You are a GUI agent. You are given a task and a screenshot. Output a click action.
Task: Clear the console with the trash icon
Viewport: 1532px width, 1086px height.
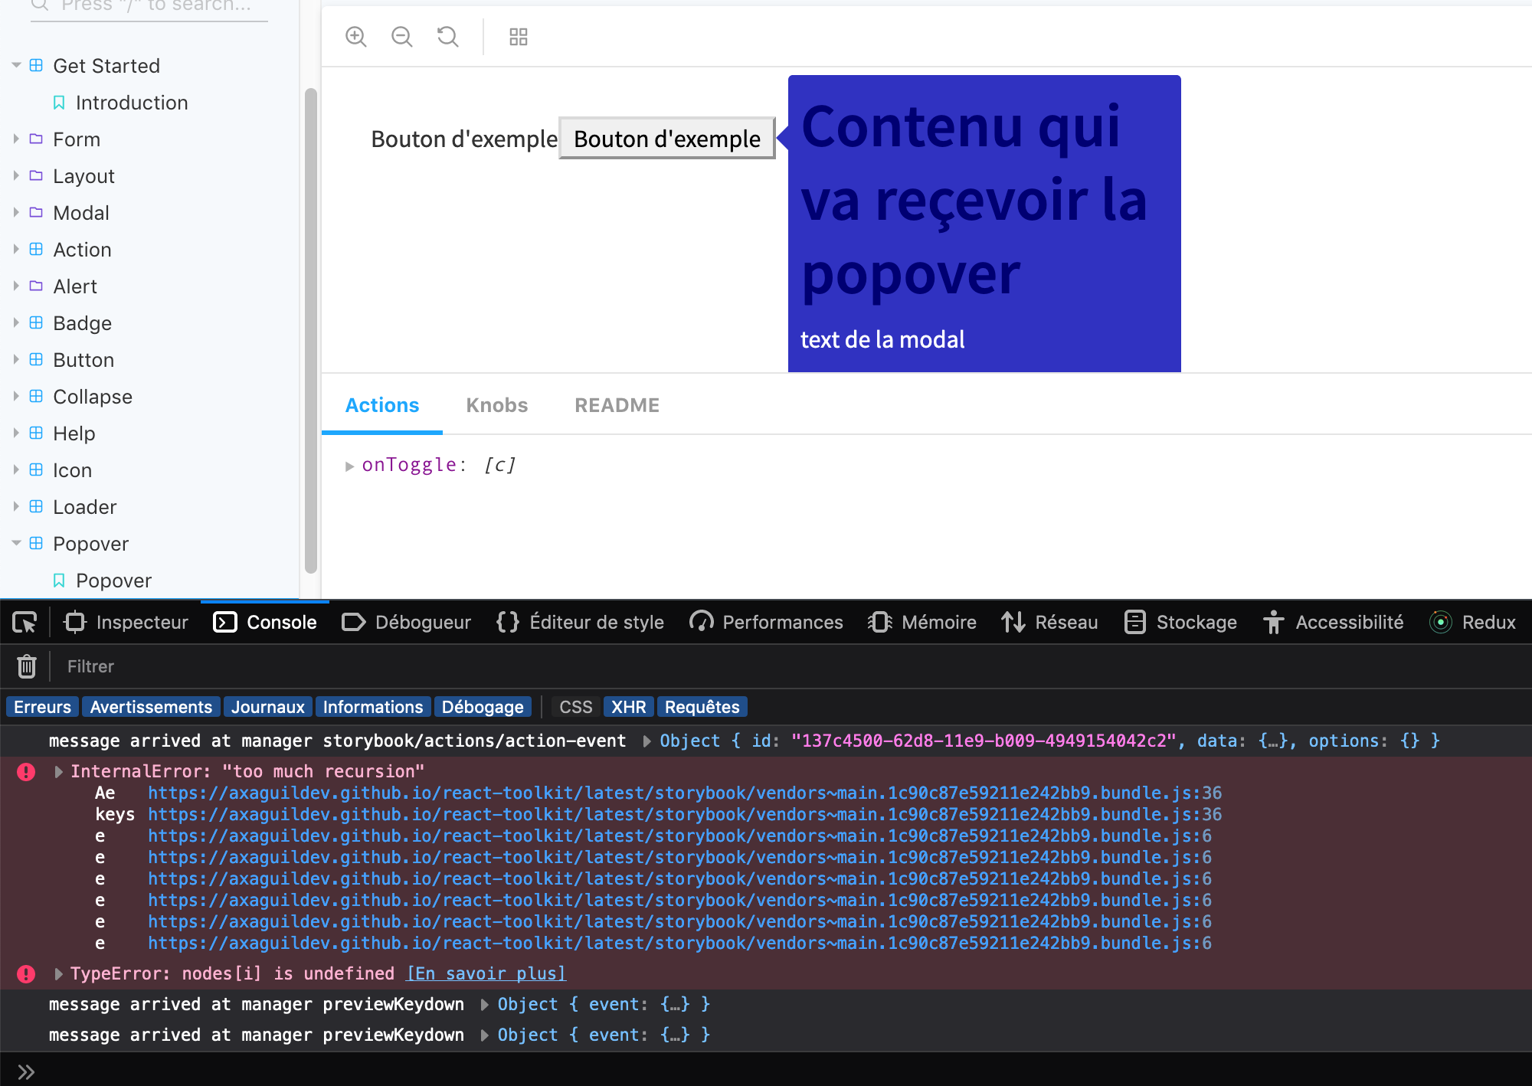pyautogui.click(x=26, y=666)
